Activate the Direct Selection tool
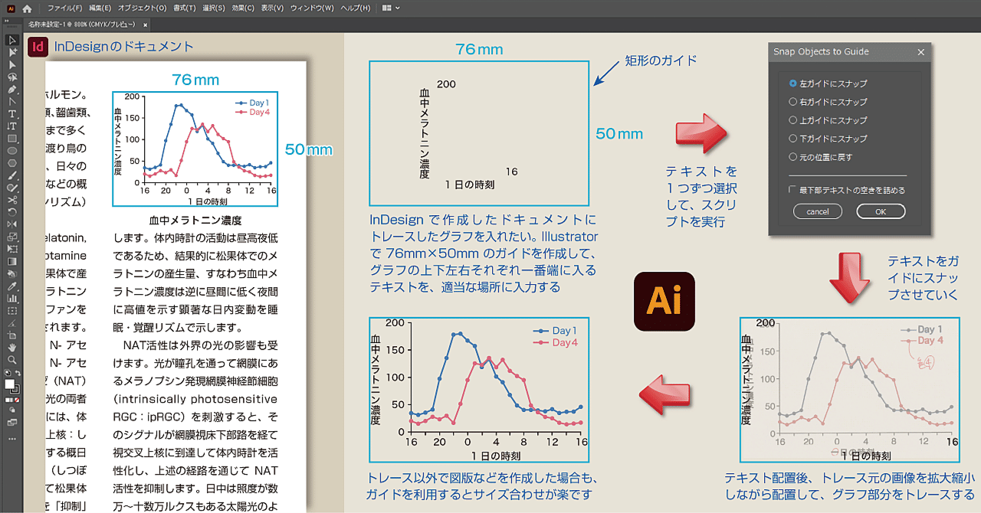 tap(11, 54)
